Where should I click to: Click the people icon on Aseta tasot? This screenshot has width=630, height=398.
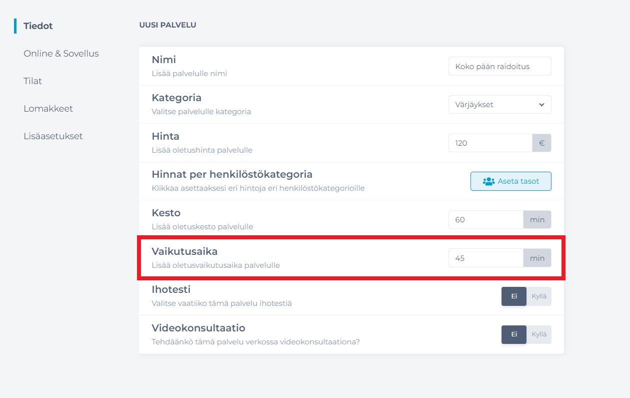[x=488, y=182]
